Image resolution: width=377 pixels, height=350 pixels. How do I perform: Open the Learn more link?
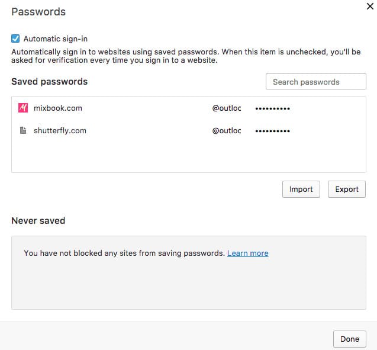(x=247, y=253)
